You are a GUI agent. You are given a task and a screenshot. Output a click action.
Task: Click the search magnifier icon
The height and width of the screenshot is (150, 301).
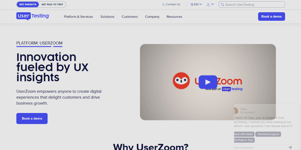point(223,4)
